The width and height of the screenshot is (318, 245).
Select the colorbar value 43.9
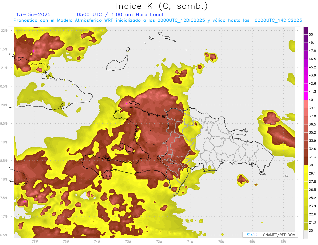312,75
